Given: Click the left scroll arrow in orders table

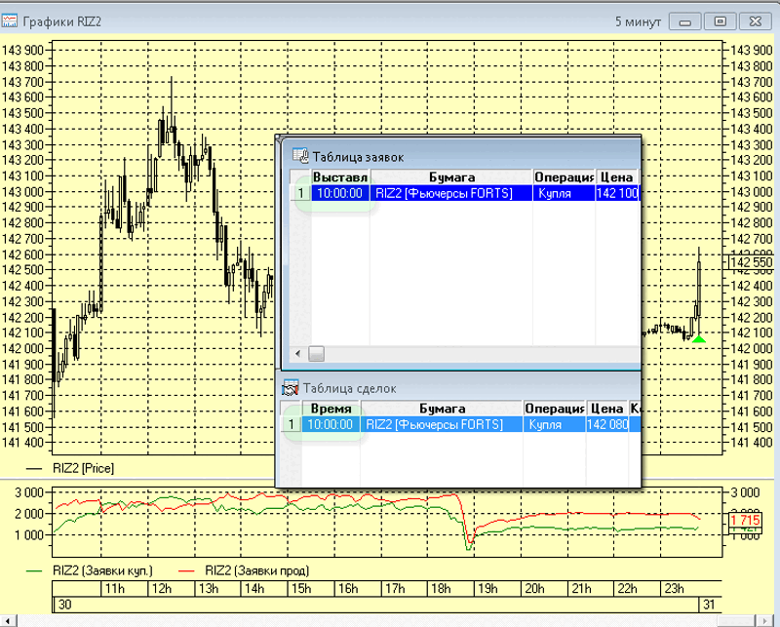Looking at the screenshot, I should pyautogui.click(x=299, y=353).
